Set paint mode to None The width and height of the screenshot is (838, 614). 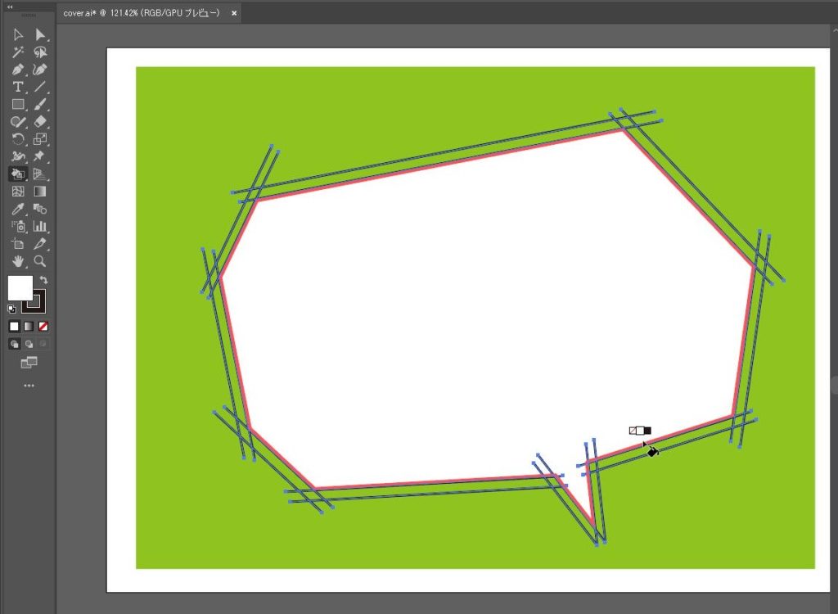click(43, 326)
